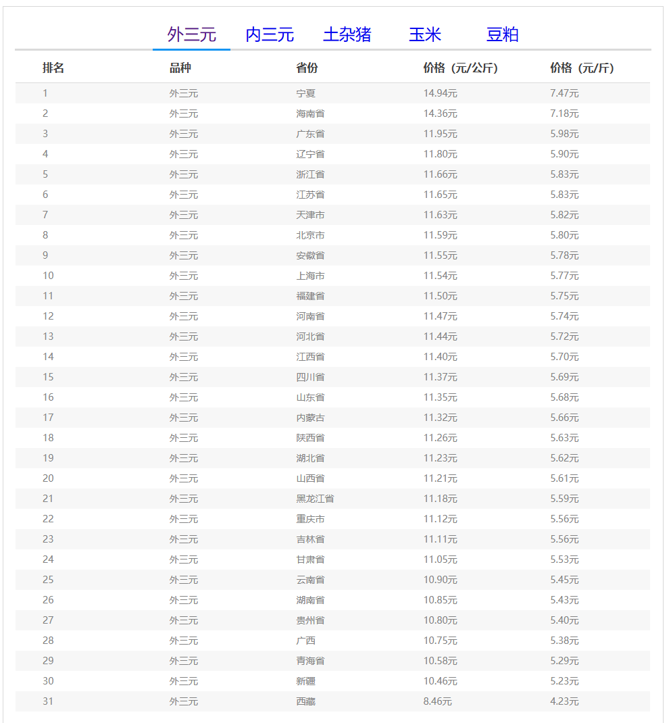Select the 内蒙古 province cell
The image size is (671, 723).
[310, 418]
